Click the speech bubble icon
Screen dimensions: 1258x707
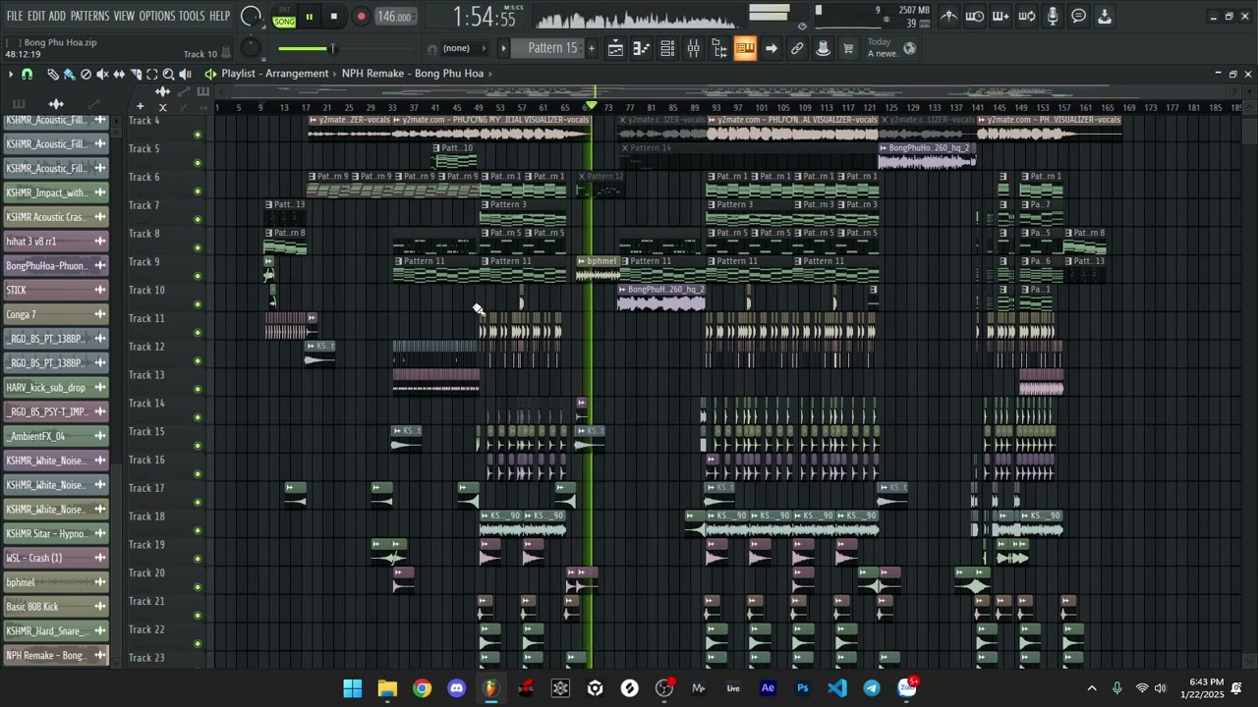pyautogui.click(x=1078, y=16)
